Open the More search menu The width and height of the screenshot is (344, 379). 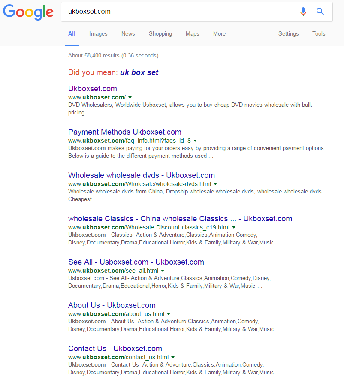pos(219,33)
